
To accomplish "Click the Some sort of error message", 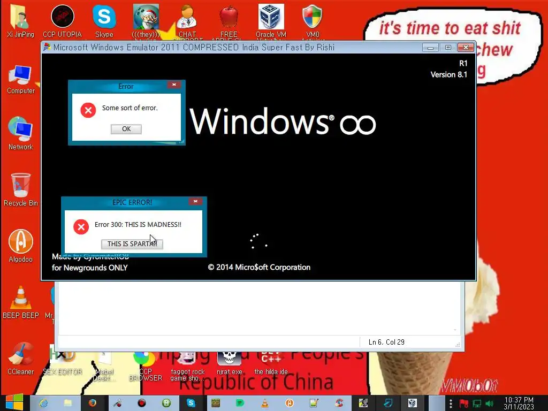I will [x=130, y=108].
